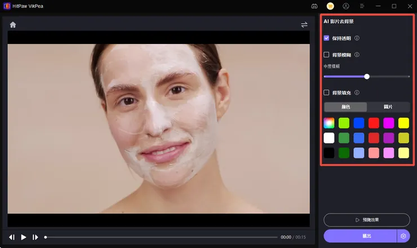Go to the home screen icon

[13, 25]
